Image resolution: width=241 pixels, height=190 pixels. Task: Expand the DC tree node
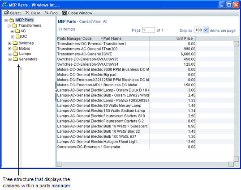tap(13, 37)
